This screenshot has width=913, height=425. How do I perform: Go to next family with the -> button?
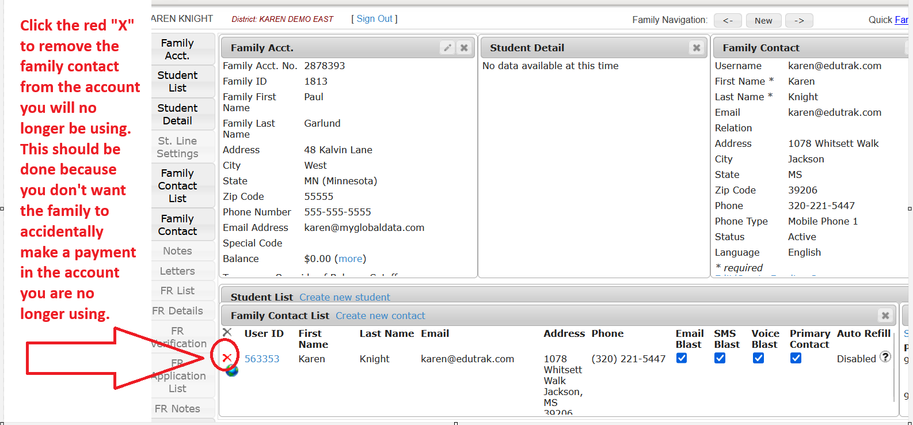click(799, 21)
